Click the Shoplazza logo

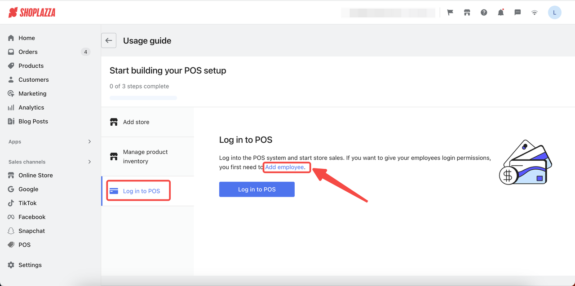tap(32, 13)
